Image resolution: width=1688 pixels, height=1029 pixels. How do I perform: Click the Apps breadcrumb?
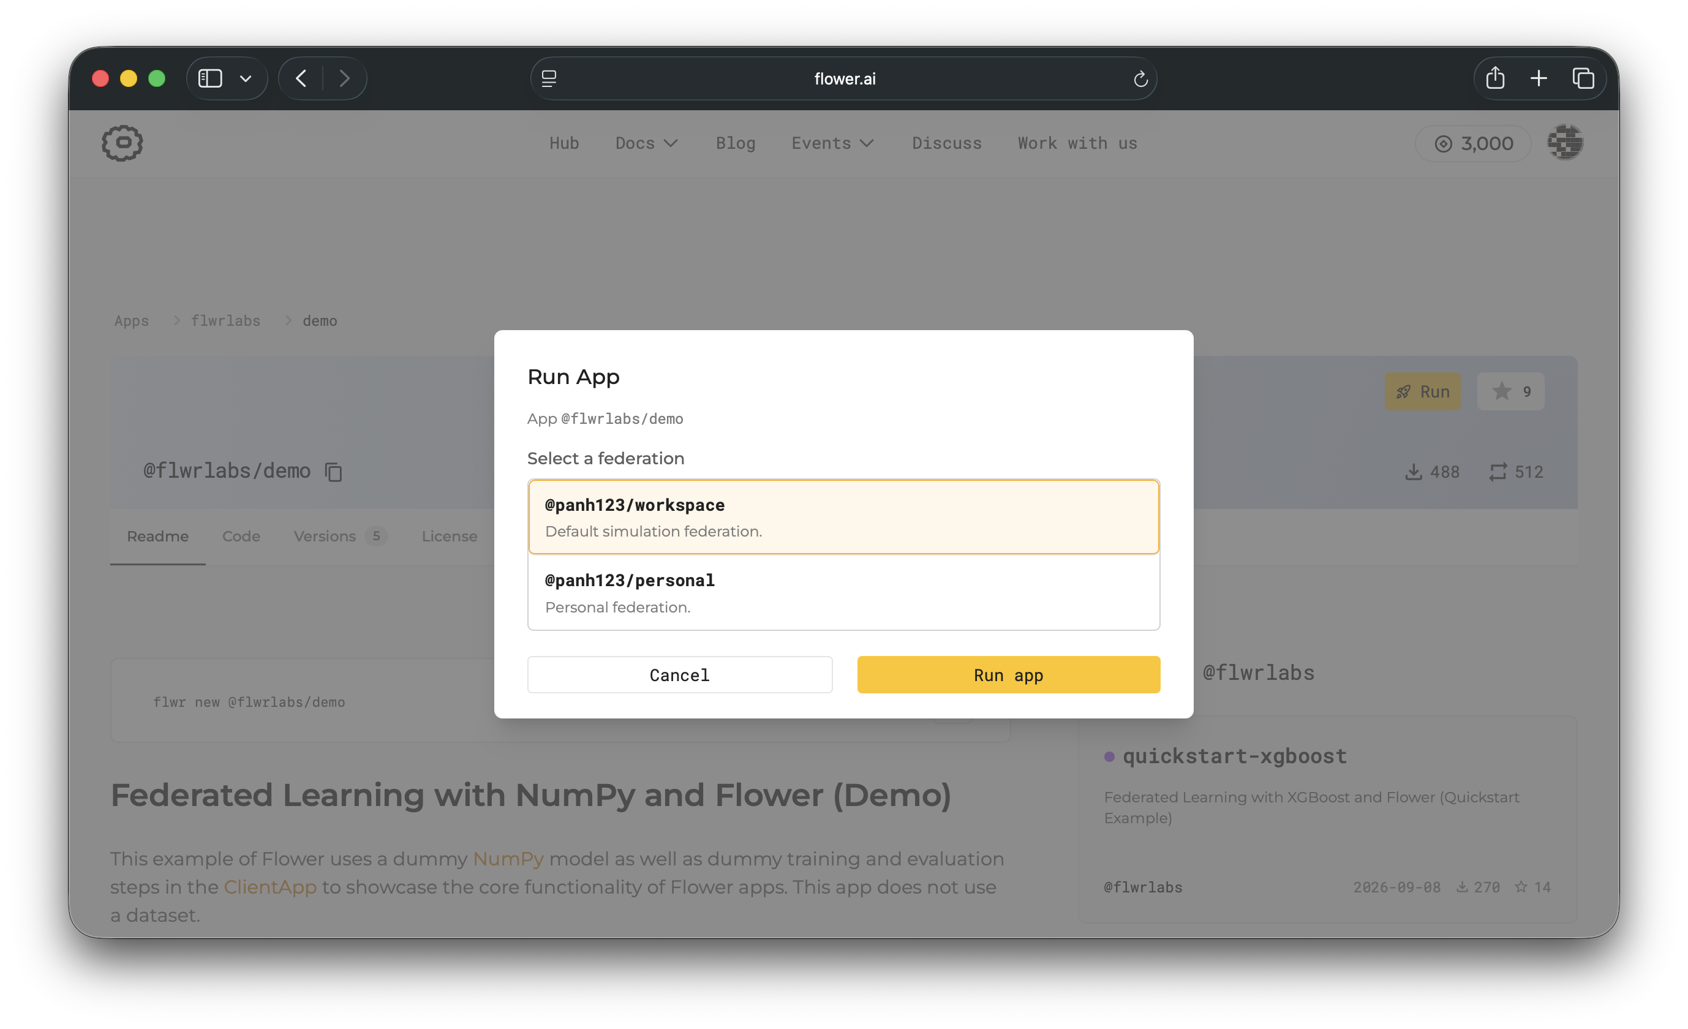tap(132, 320)
